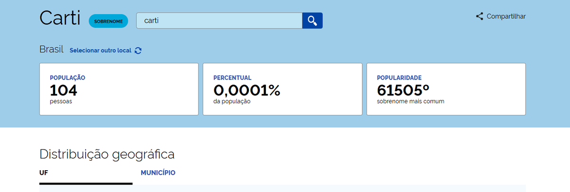Click the 'sobrenome mais comum' caption
This screenshot has width=570, height=192.
(411, 101)
